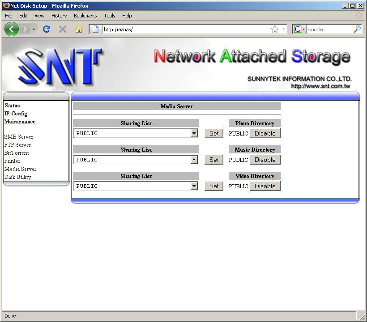Click the Google search engine icon
This screenshot has height=322, width=367.
coord(298,29)
